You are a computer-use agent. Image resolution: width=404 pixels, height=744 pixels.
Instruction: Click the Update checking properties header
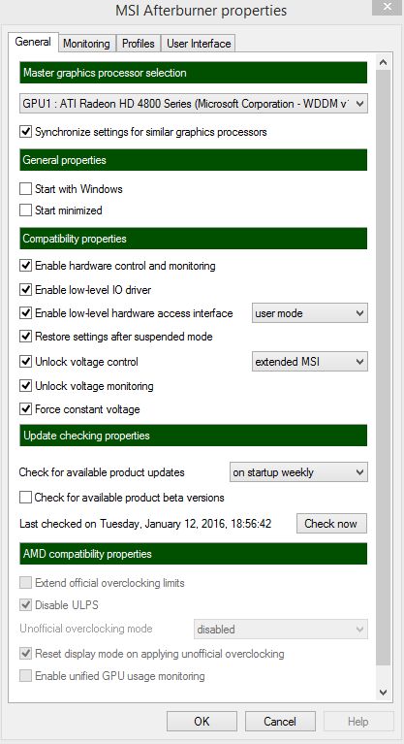[194, 436]
